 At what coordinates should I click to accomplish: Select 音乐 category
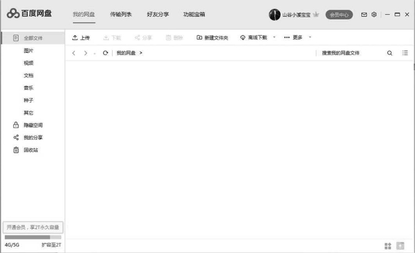(x=28, y=88)
